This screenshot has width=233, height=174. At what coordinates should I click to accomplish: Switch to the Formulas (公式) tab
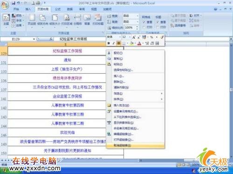pyautogui.click(x=57, y=9)
